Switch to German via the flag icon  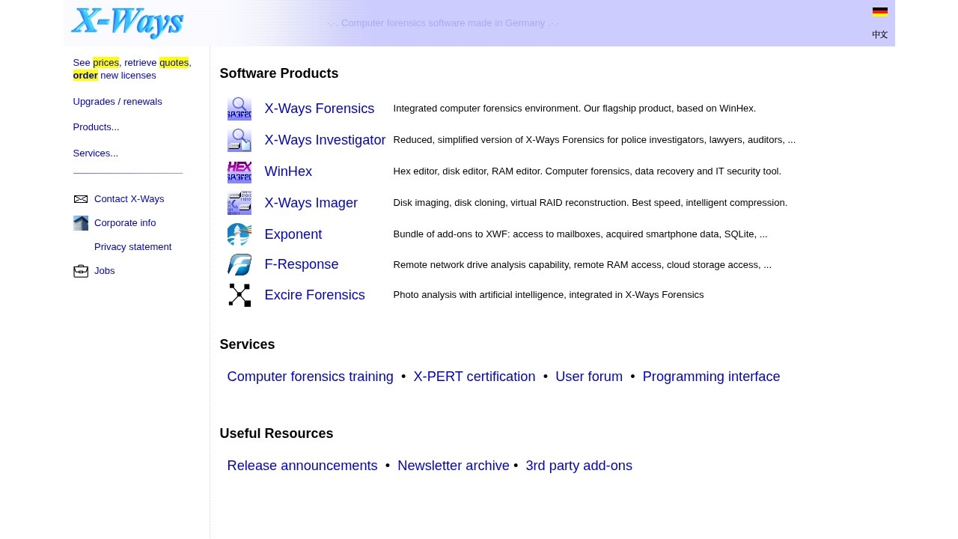(x=880, y=11)
